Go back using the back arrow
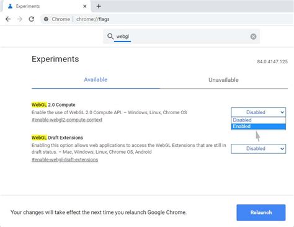 coord(8,19)
